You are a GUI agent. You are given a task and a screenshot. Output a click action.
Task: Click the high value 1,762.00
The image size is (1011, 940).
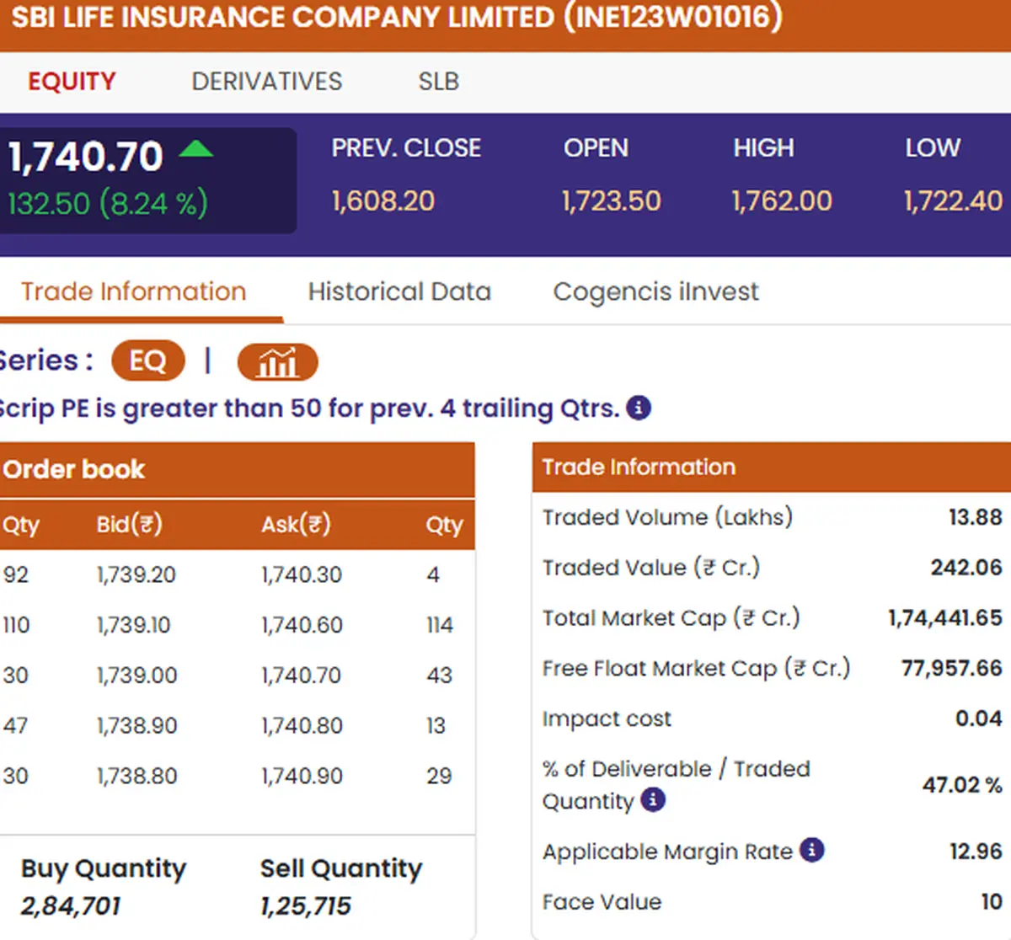(782, 201)
